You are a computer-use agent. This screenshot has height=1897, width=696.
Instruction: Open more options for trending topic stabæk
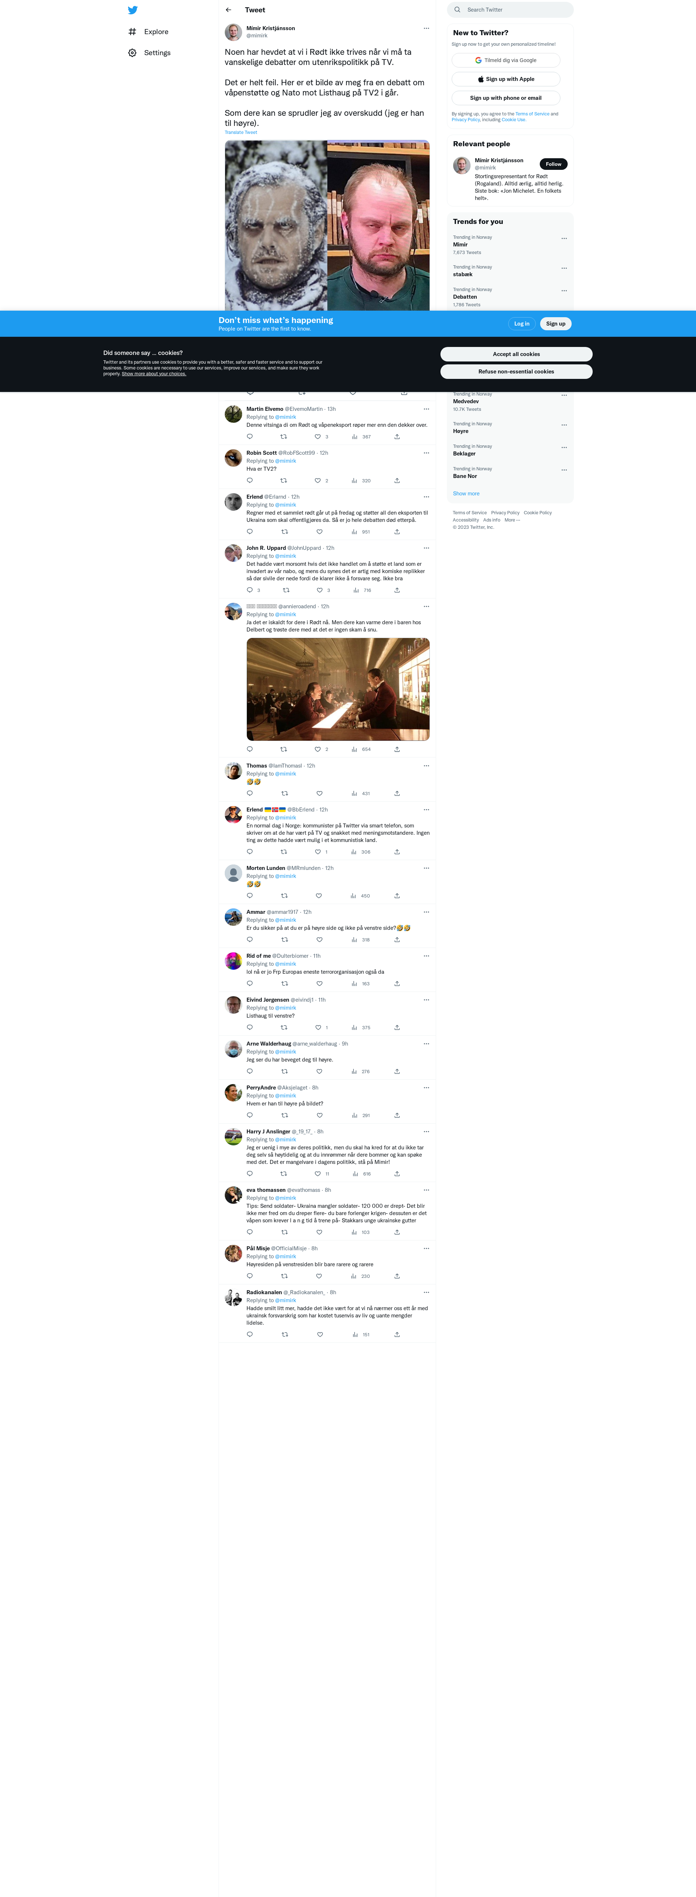click(x=564, y=268)
